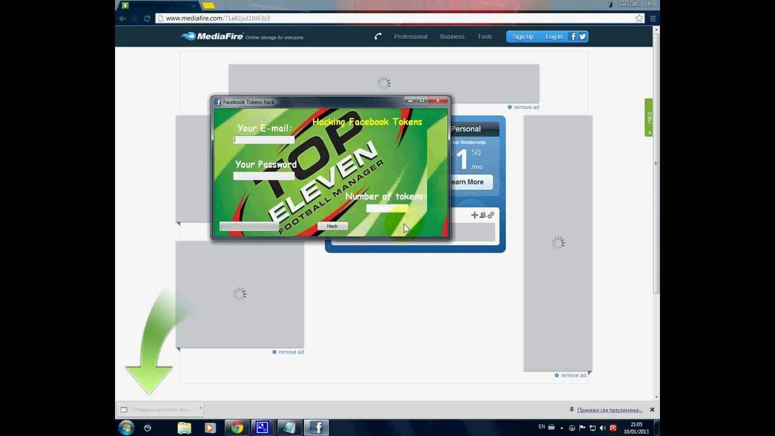775x436 pixels.
Task: Click the Sign Up button
Action: click(523, 36)
